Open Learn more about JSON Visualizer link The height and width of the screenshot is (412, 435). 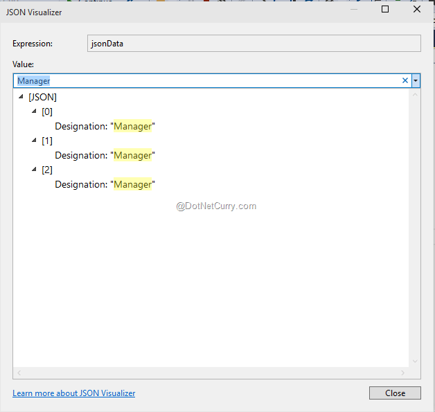[74, 393]
